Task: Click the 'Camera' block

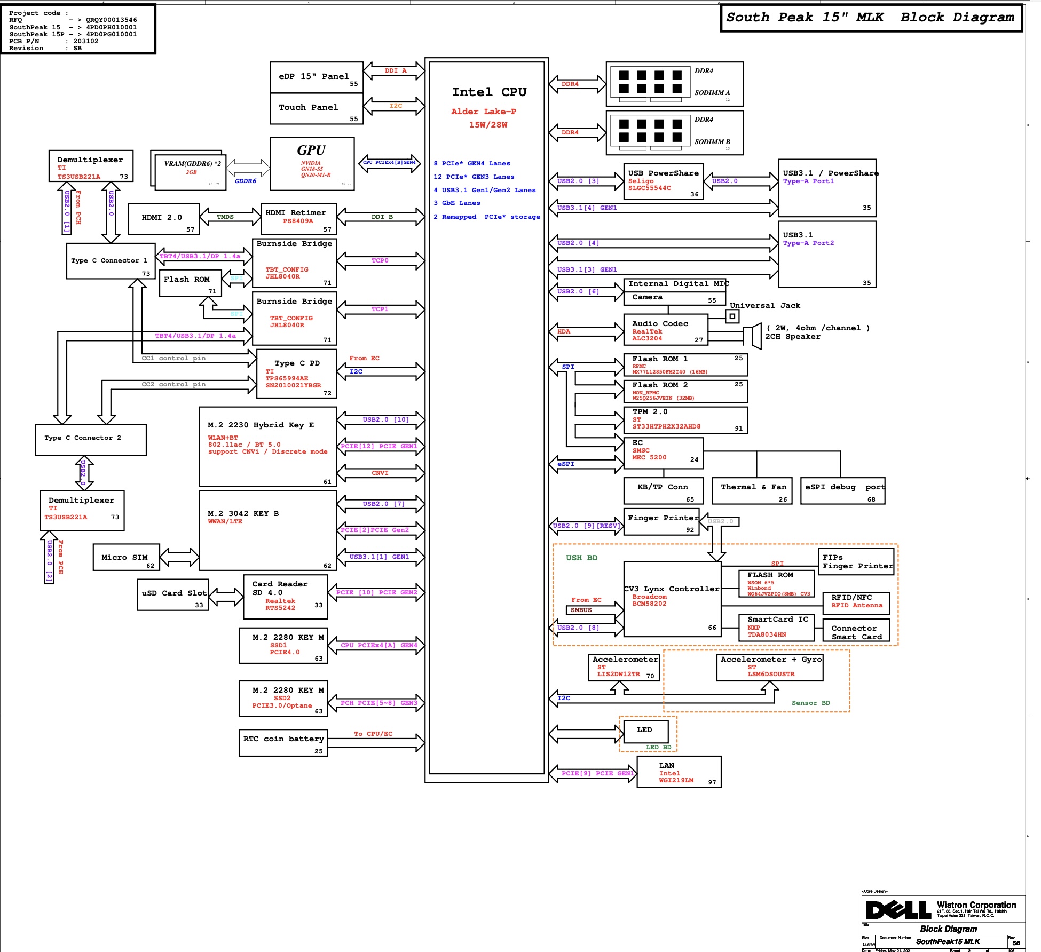Action: tap(675, 298)
